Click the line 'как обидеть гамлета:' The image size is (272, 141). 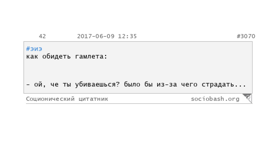[x=67, y=57]
